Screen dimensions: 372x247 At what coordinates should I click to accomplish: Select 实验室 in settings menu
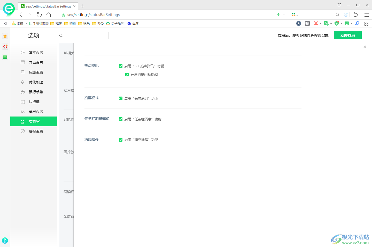click(34, 121)
